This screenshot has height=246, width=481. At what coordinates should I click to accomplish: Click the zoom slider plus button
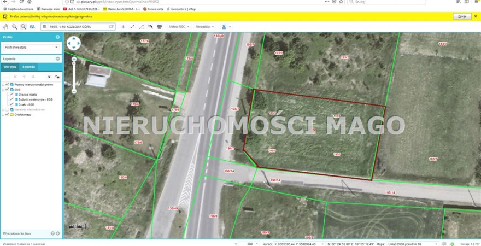[74, 59]
